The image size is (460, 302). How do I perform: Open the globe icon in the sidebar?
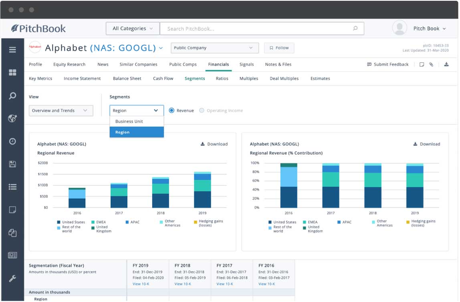click(x=12, y=119)
